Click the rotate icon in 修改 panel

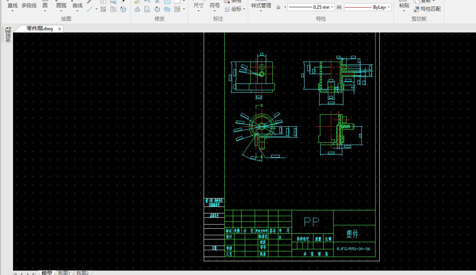tap(157, 9)
